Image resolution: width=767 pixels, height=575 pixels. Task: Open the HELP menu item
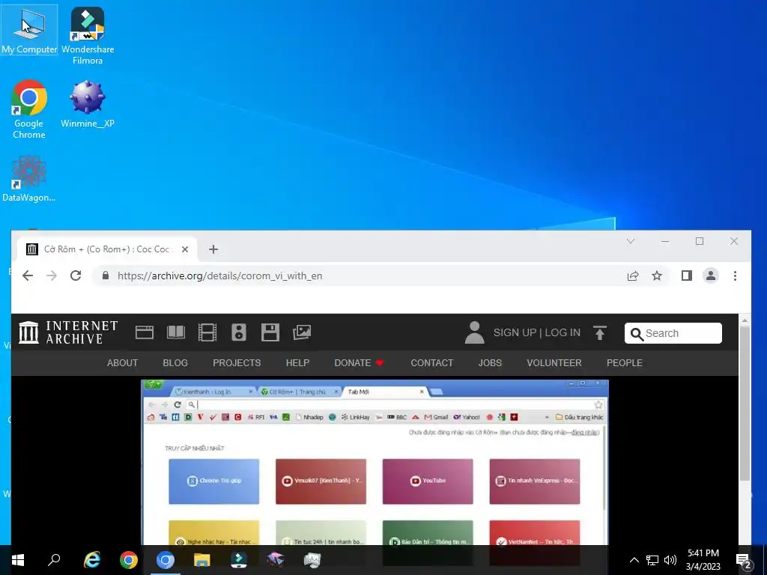(x=297, y=363)
